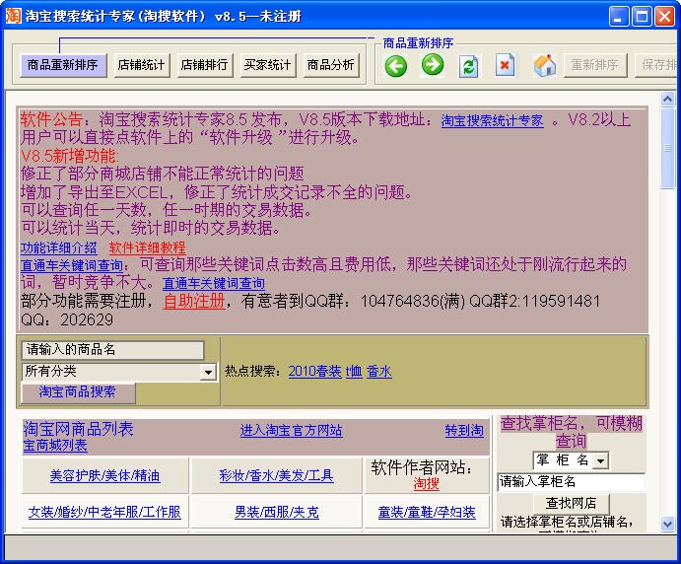Click the 香水 hot search link

point(379,371)
